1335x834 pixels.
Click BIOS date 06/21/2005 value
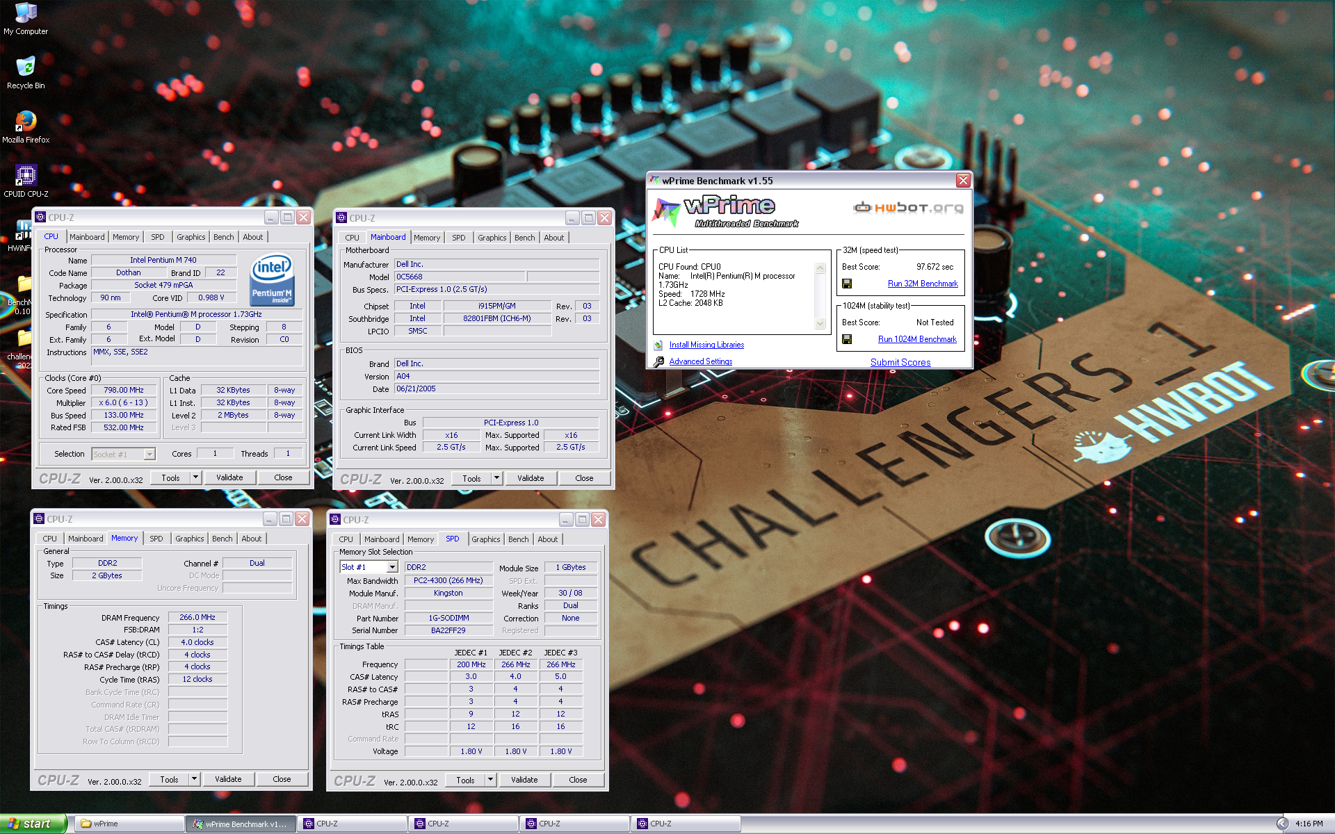point(496,389)
